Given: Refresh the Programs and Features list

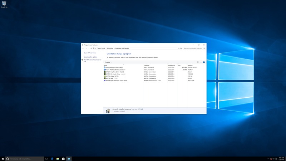Looking at the screenshot, I should (x=181, y=48).
